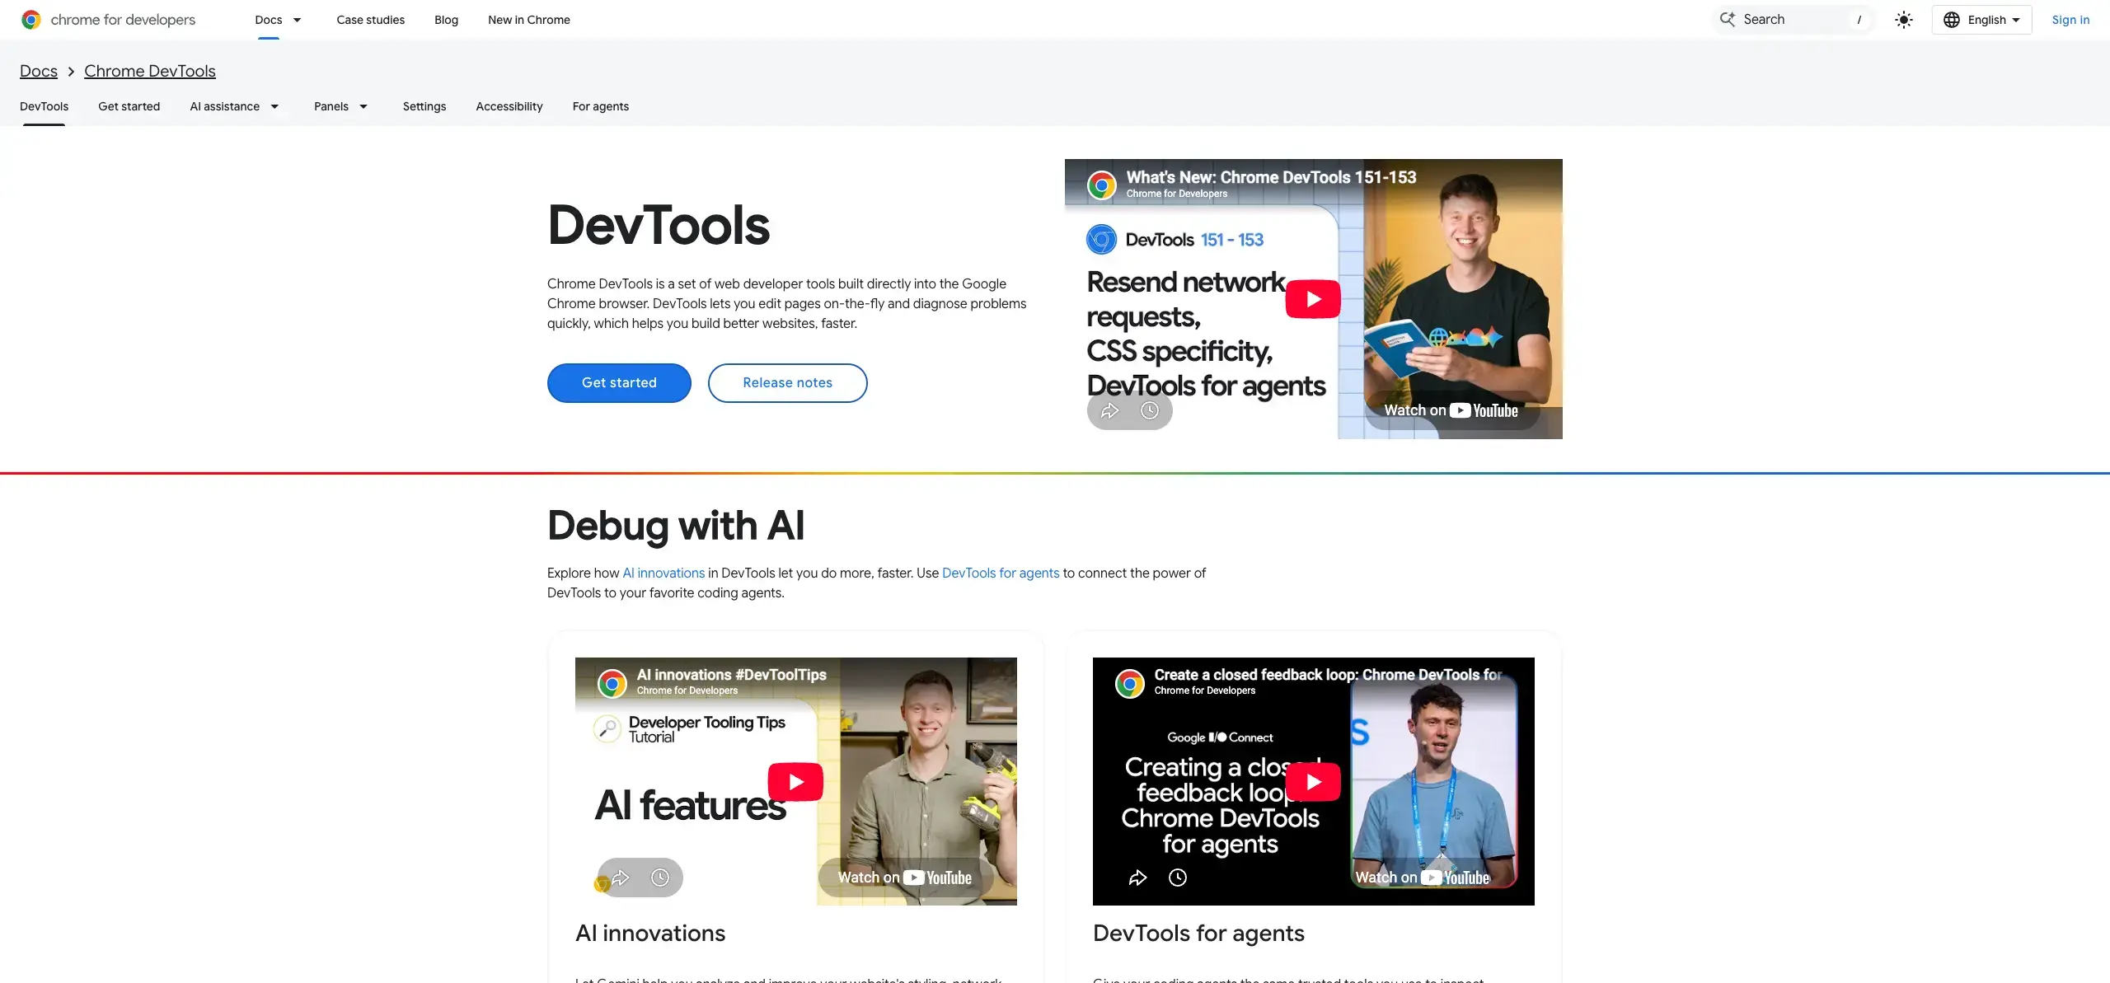
Task: Follow the DevTools for agents inline link
Action: (x=1001, y=573)
